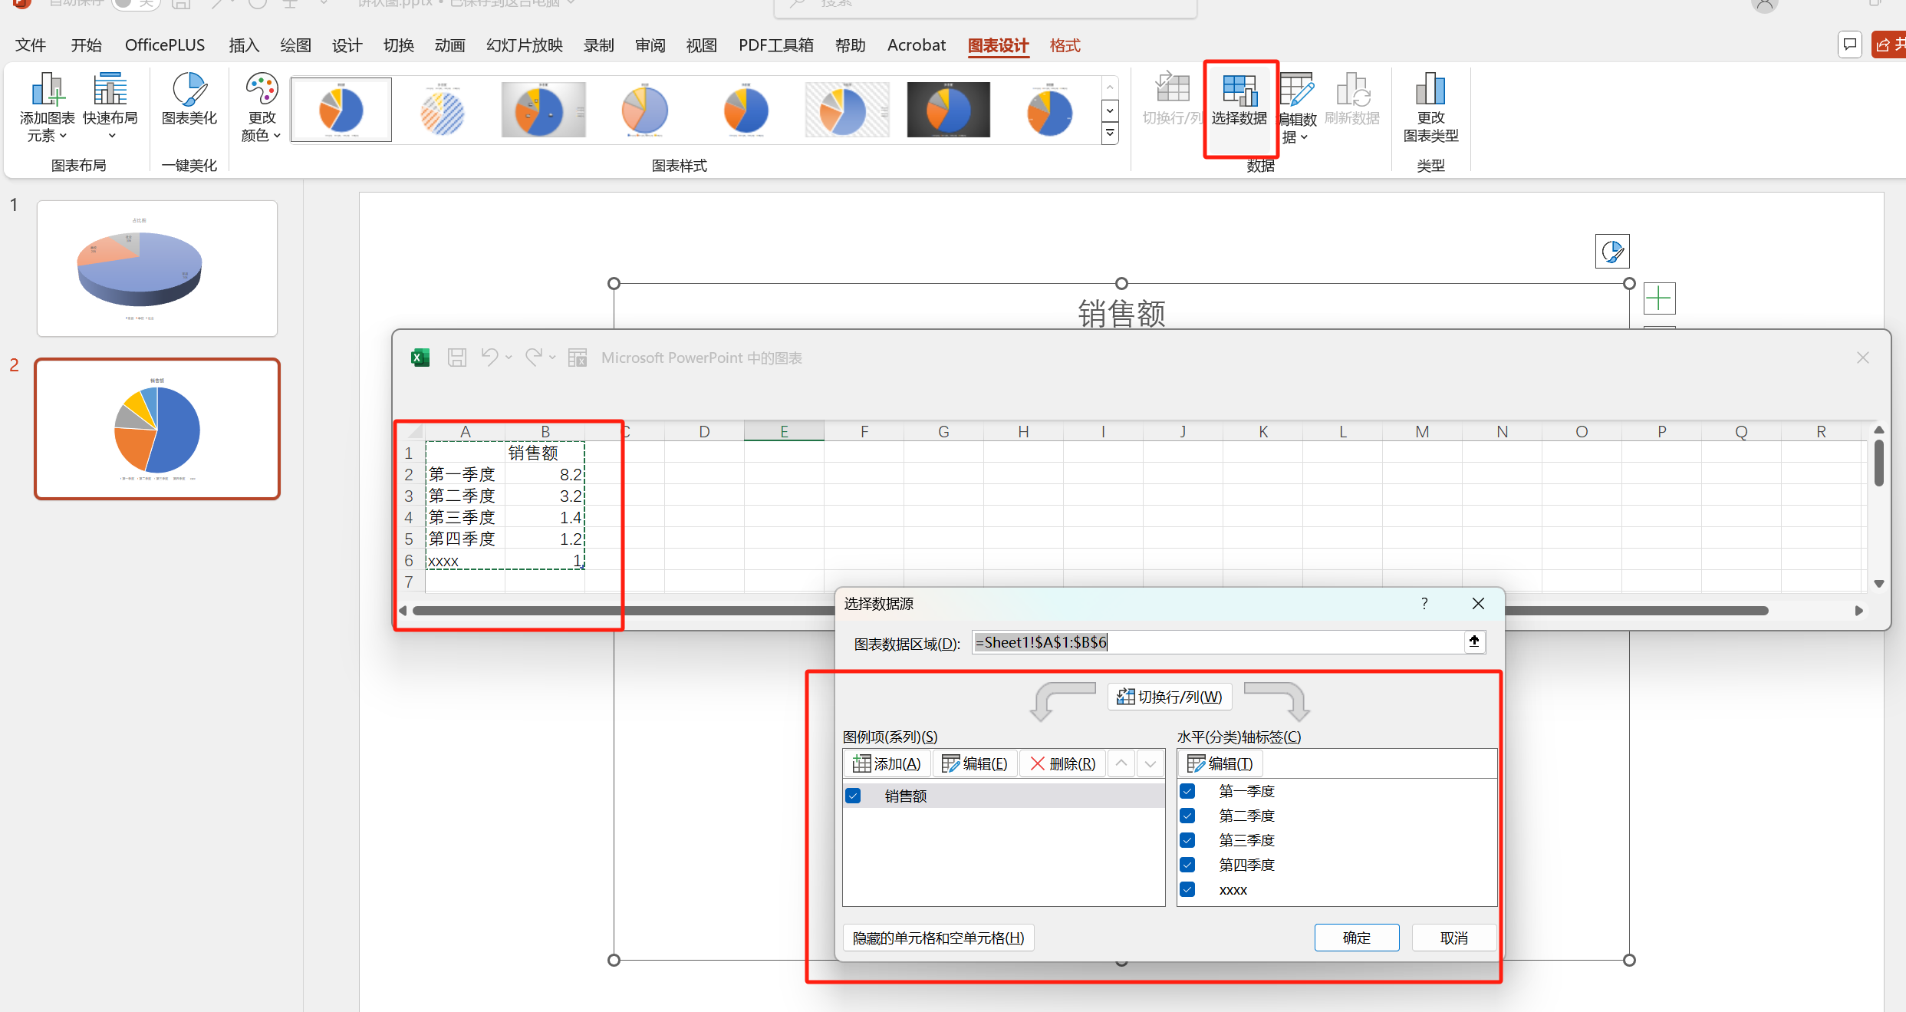Close the chart data spreadsheet window

point(1863,358)
